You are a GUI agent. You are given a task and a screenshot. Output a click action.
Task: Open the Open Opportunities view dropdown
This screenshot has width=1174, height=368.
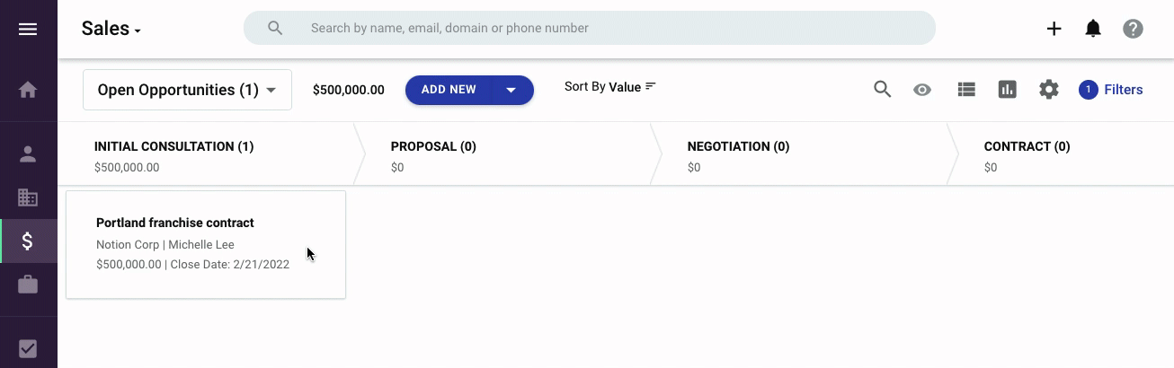(187, 90)
